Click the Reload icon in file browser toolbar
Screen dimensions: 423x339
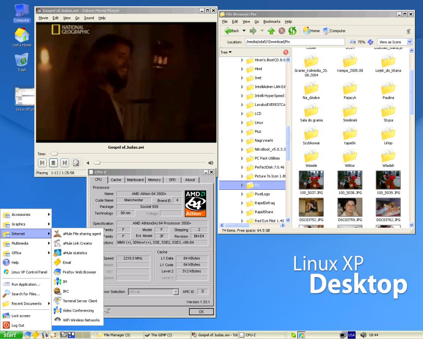(x=293, y=31)
